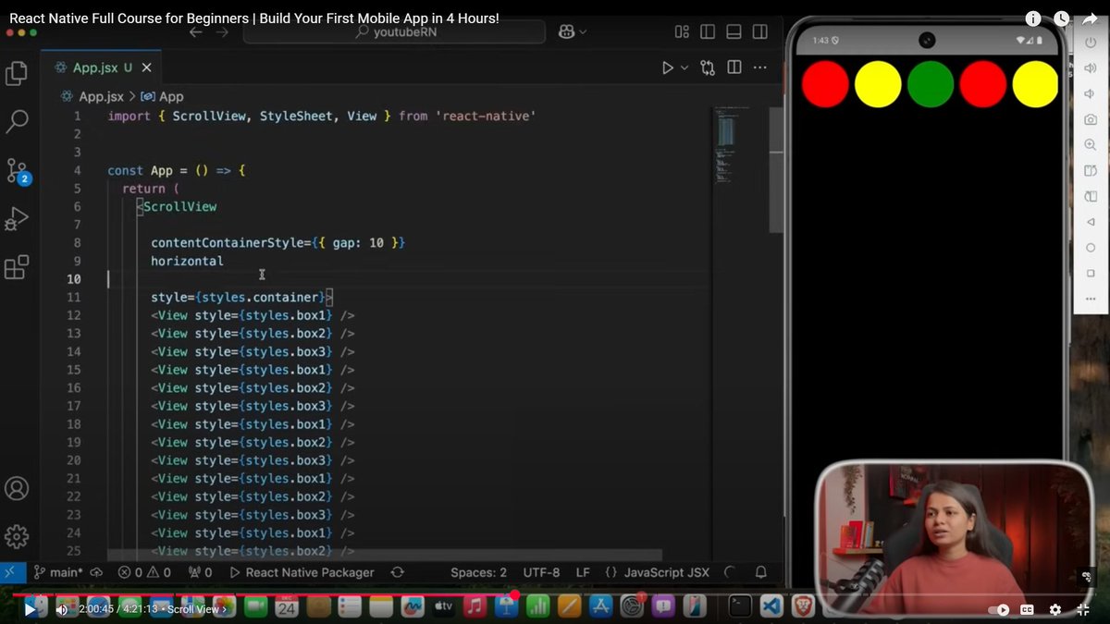This screenshot has width=1110, height=624.
Task: Select the App.jsx editor tab
Action: click(102, 67)
